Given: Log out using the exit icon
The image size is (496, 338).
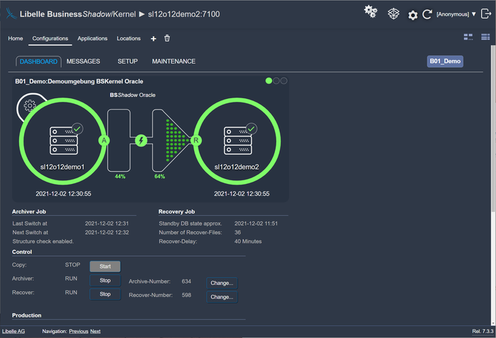Looking at the screenshot, I should pos(485,13).
